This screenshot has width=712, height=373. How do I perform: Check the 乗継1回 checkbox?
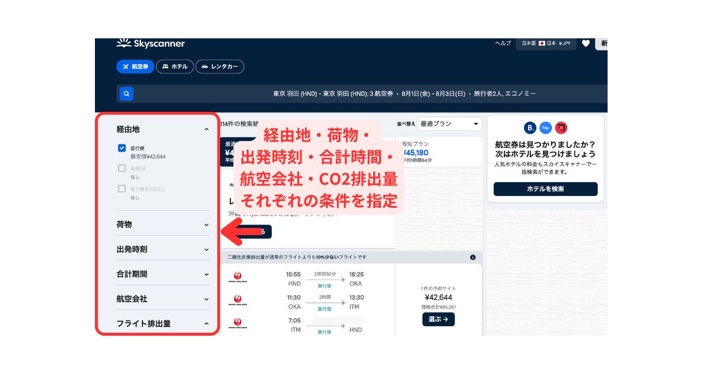pos(122,169)
